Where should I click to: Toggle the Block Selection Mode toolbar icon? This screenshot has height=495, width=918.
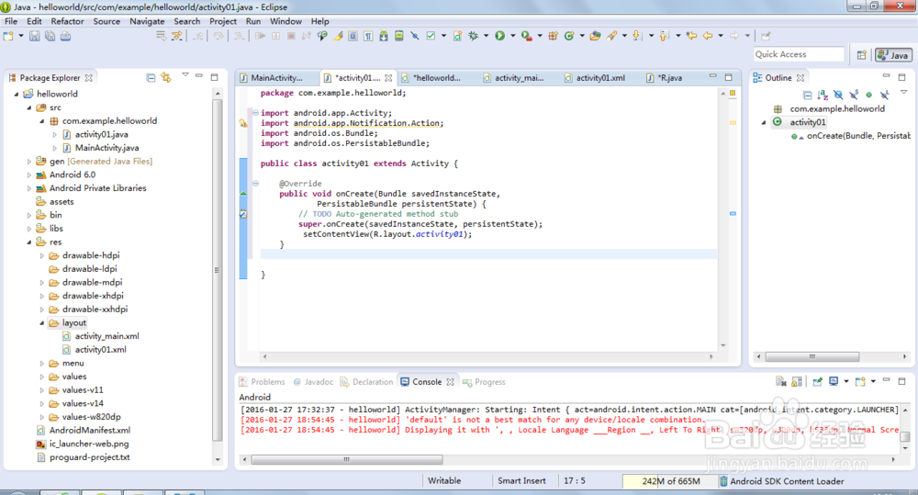(x=353, y=36)
